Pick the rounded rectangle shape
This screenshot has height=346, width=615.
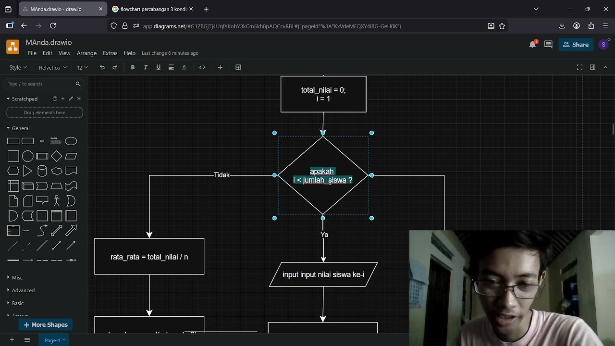tap(28, 141)
